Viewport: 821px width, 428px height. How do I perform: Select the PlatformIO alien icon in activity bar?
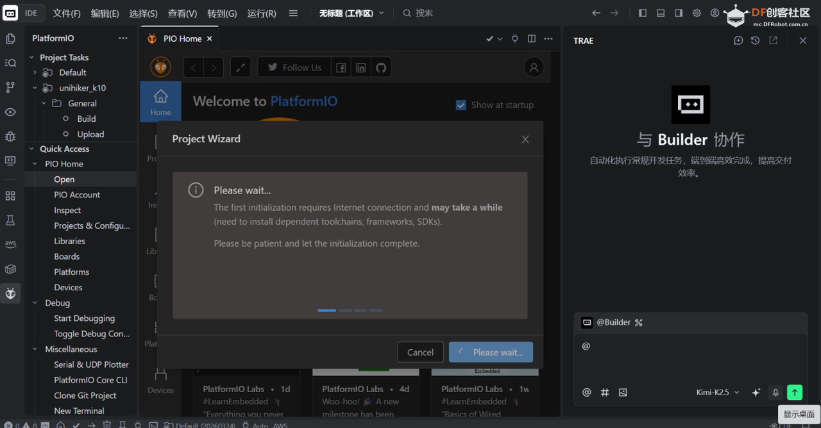[10, 293]
